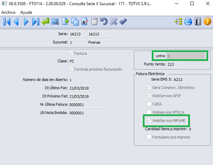Viewport: 213px width, 165px height.
Task: Click the Dt Próximo Fat date field
Action: tap(84, 96)
